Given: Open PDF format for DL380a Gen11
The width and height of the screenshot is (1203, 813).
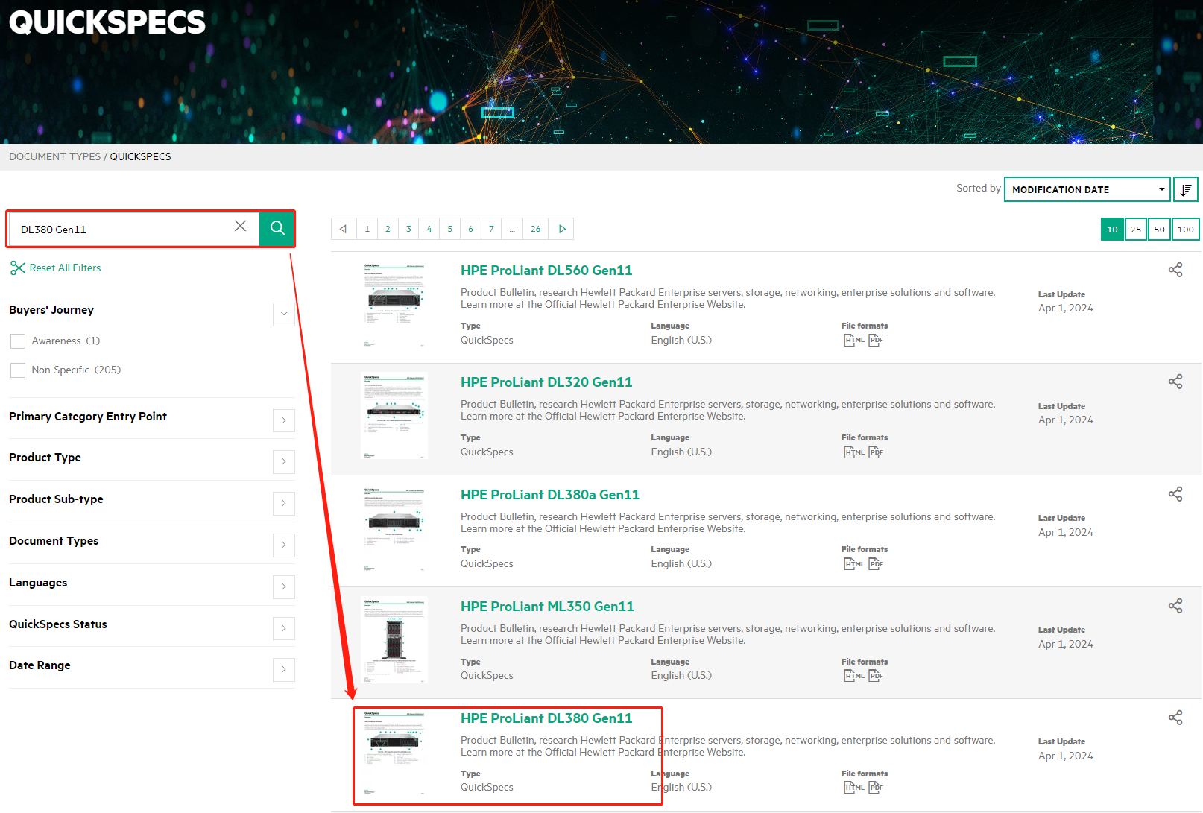Looking at the screenshot, I should tap(876, 563).
